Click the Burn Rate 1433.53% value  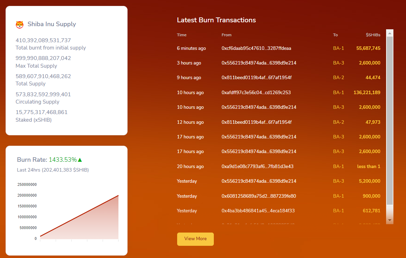pos(63,160)
